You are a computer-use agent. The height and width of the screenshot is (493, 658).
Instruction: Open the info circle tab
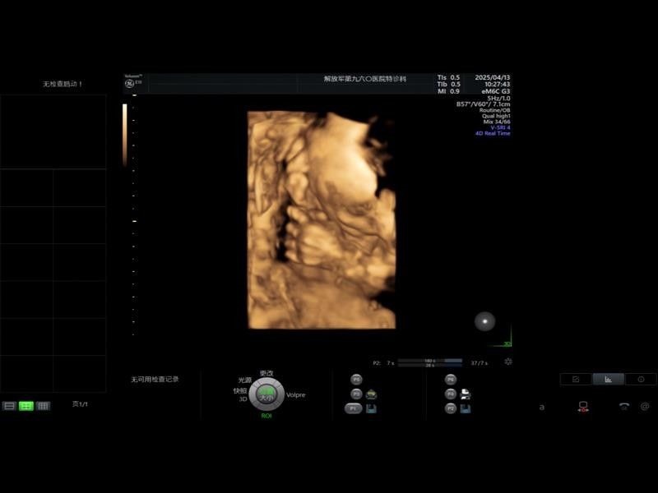[x=641, y=379]
